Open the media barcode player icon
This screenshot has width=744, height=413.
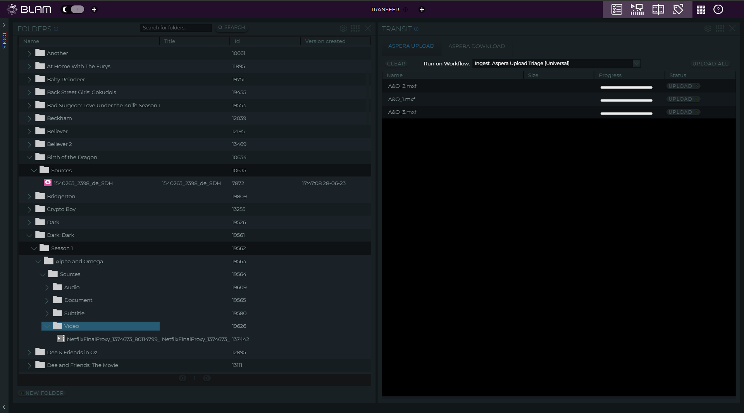pos(637,9)
